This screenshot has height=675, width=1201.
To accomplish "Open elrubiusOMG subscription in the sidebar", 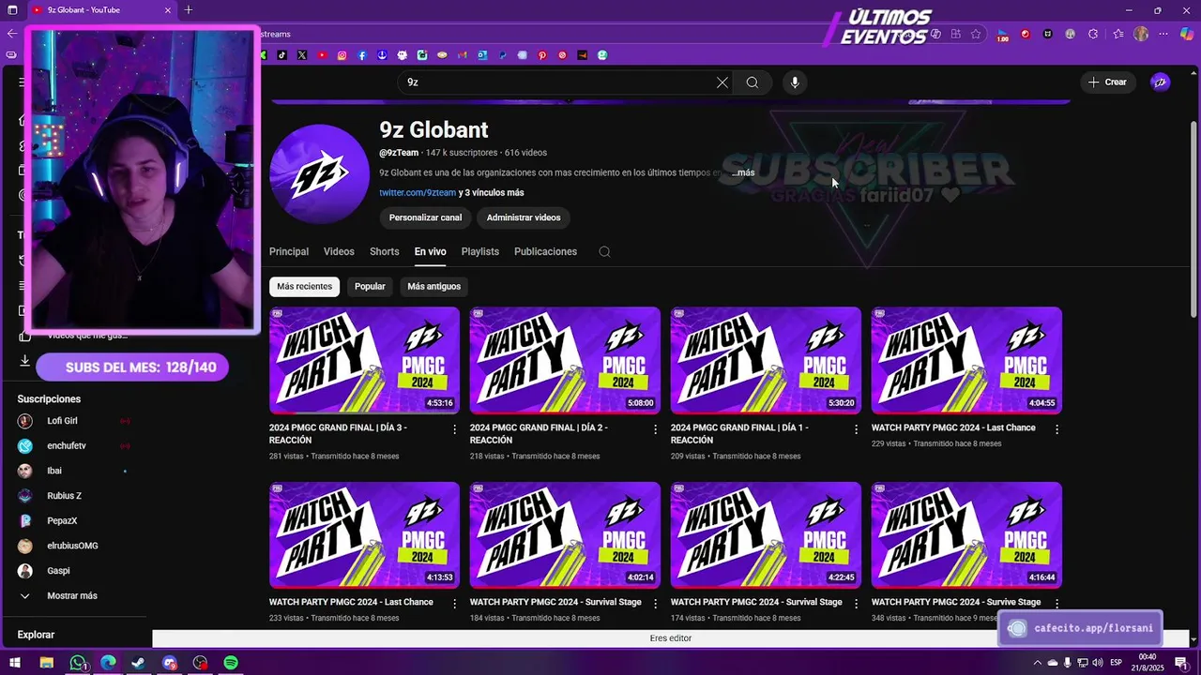I will 71,546.
